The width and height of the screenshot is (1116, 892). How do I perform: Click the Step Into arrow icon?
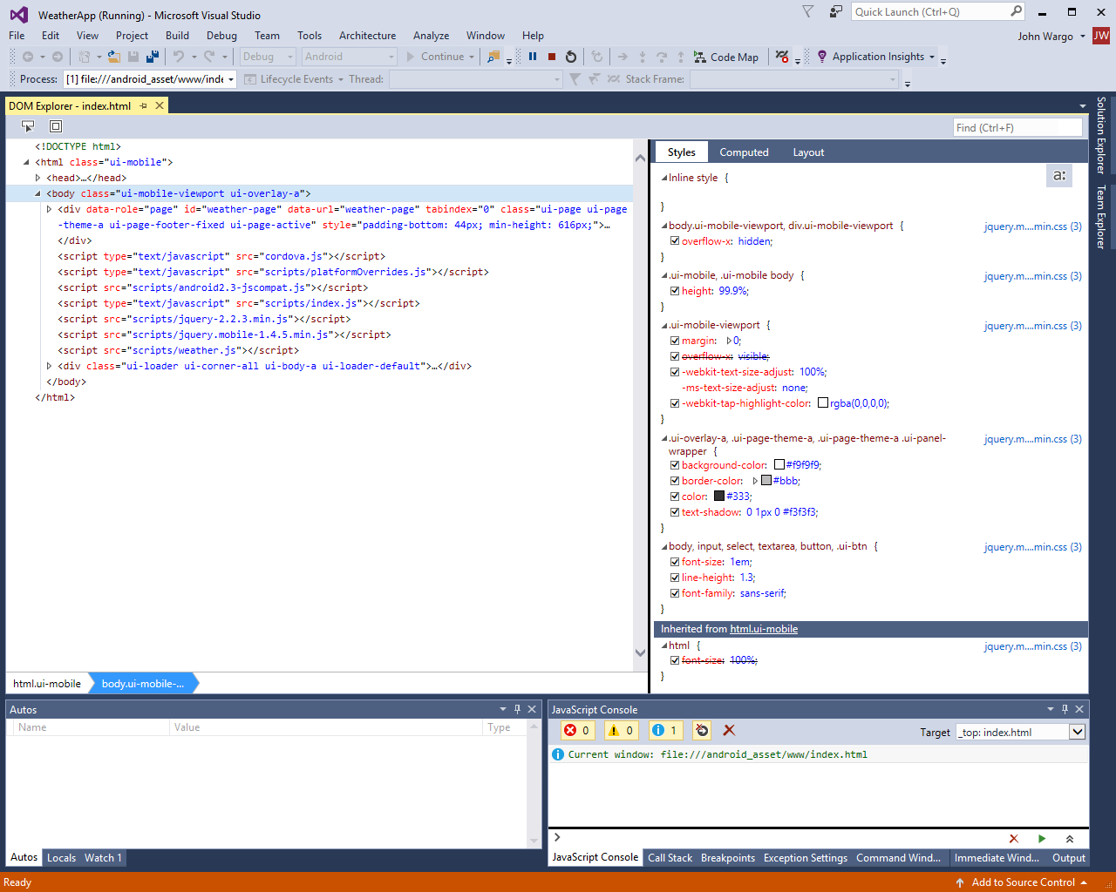[643, 57]
